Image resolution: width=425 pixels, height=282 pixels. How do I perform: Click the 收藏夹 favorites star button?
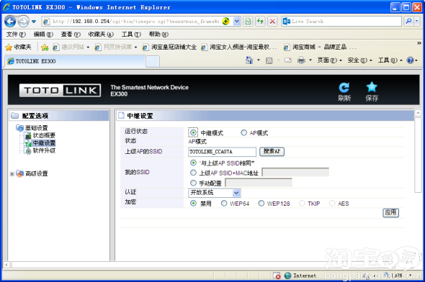click(19, 47)
